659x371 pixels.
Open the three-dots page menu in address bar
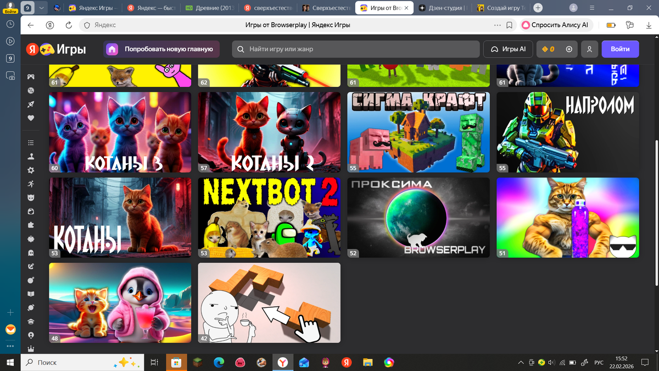[498, 25]
